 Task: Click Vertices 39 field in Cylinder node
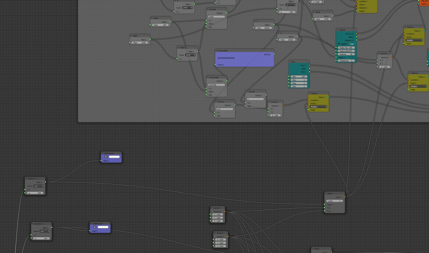click(346, 54)
